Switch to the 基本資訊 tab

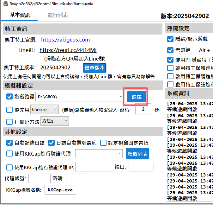coord(20,15)
